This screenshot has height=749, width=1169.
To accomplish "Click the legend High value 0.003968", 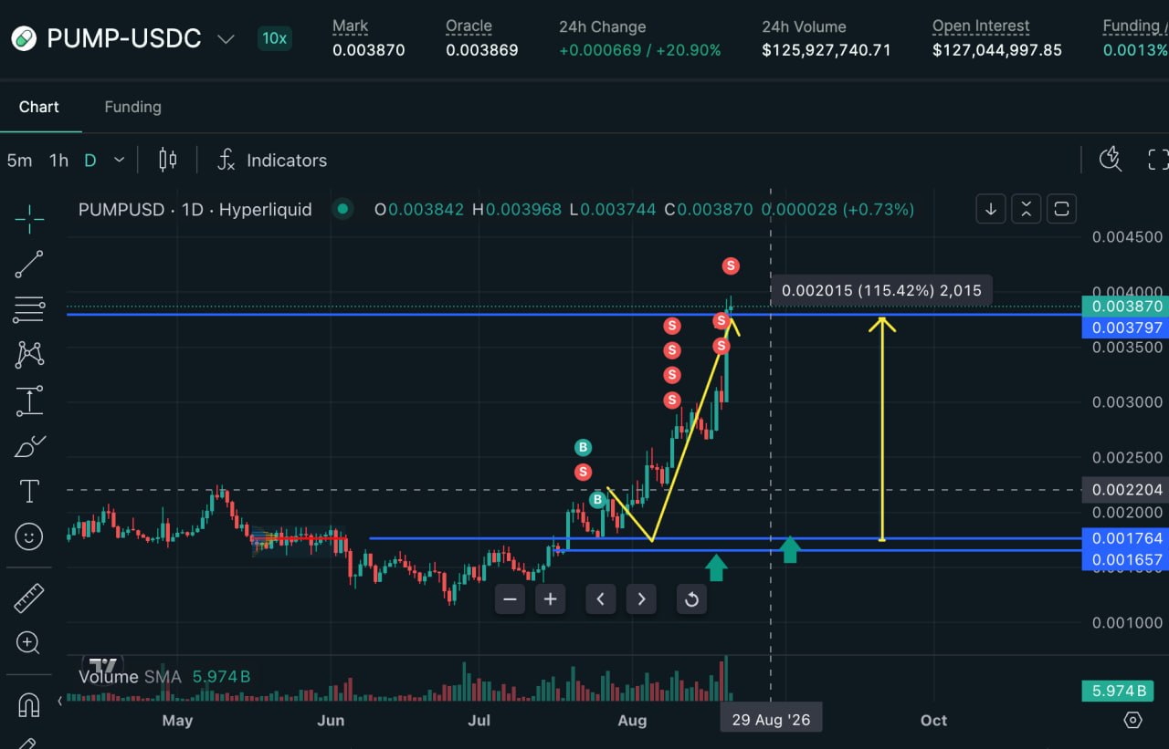I will tap(523, 209).
